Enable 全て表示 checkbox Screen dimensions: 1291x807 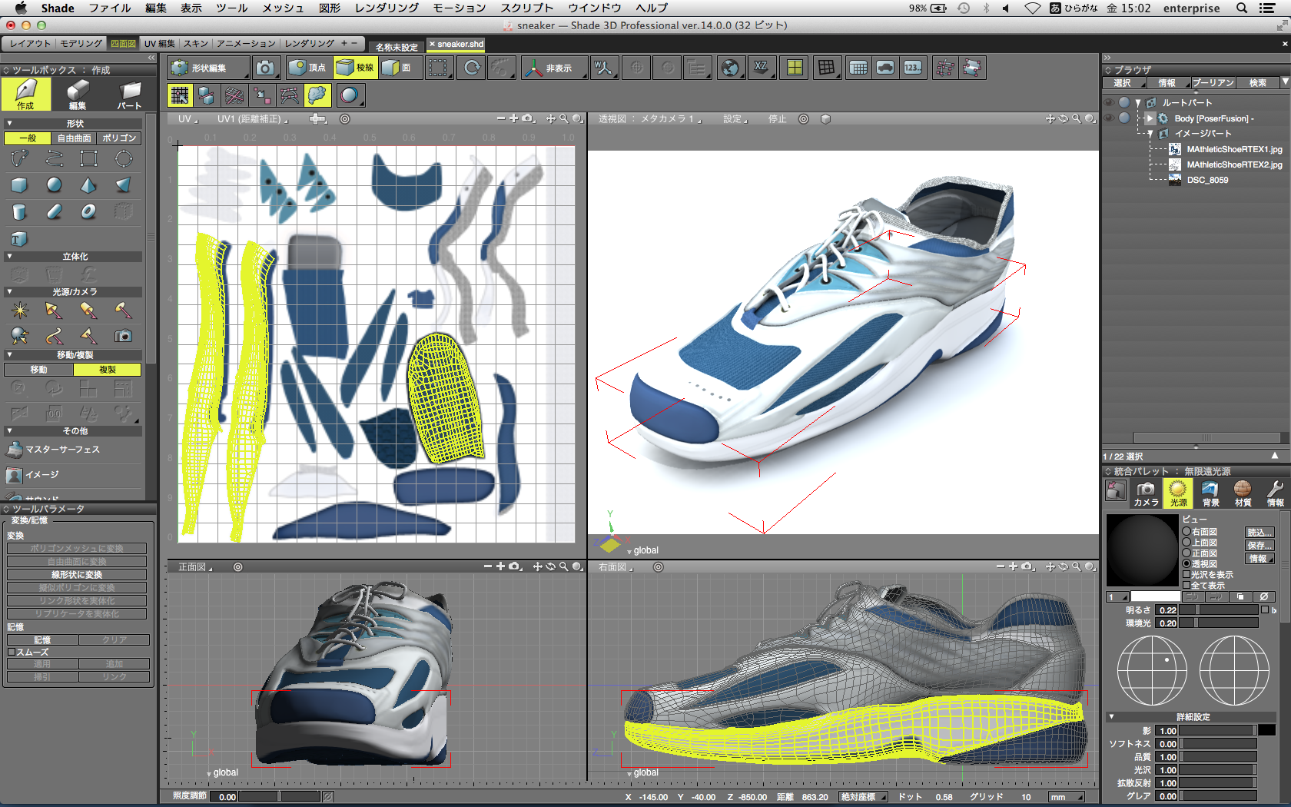point(1186,586)
